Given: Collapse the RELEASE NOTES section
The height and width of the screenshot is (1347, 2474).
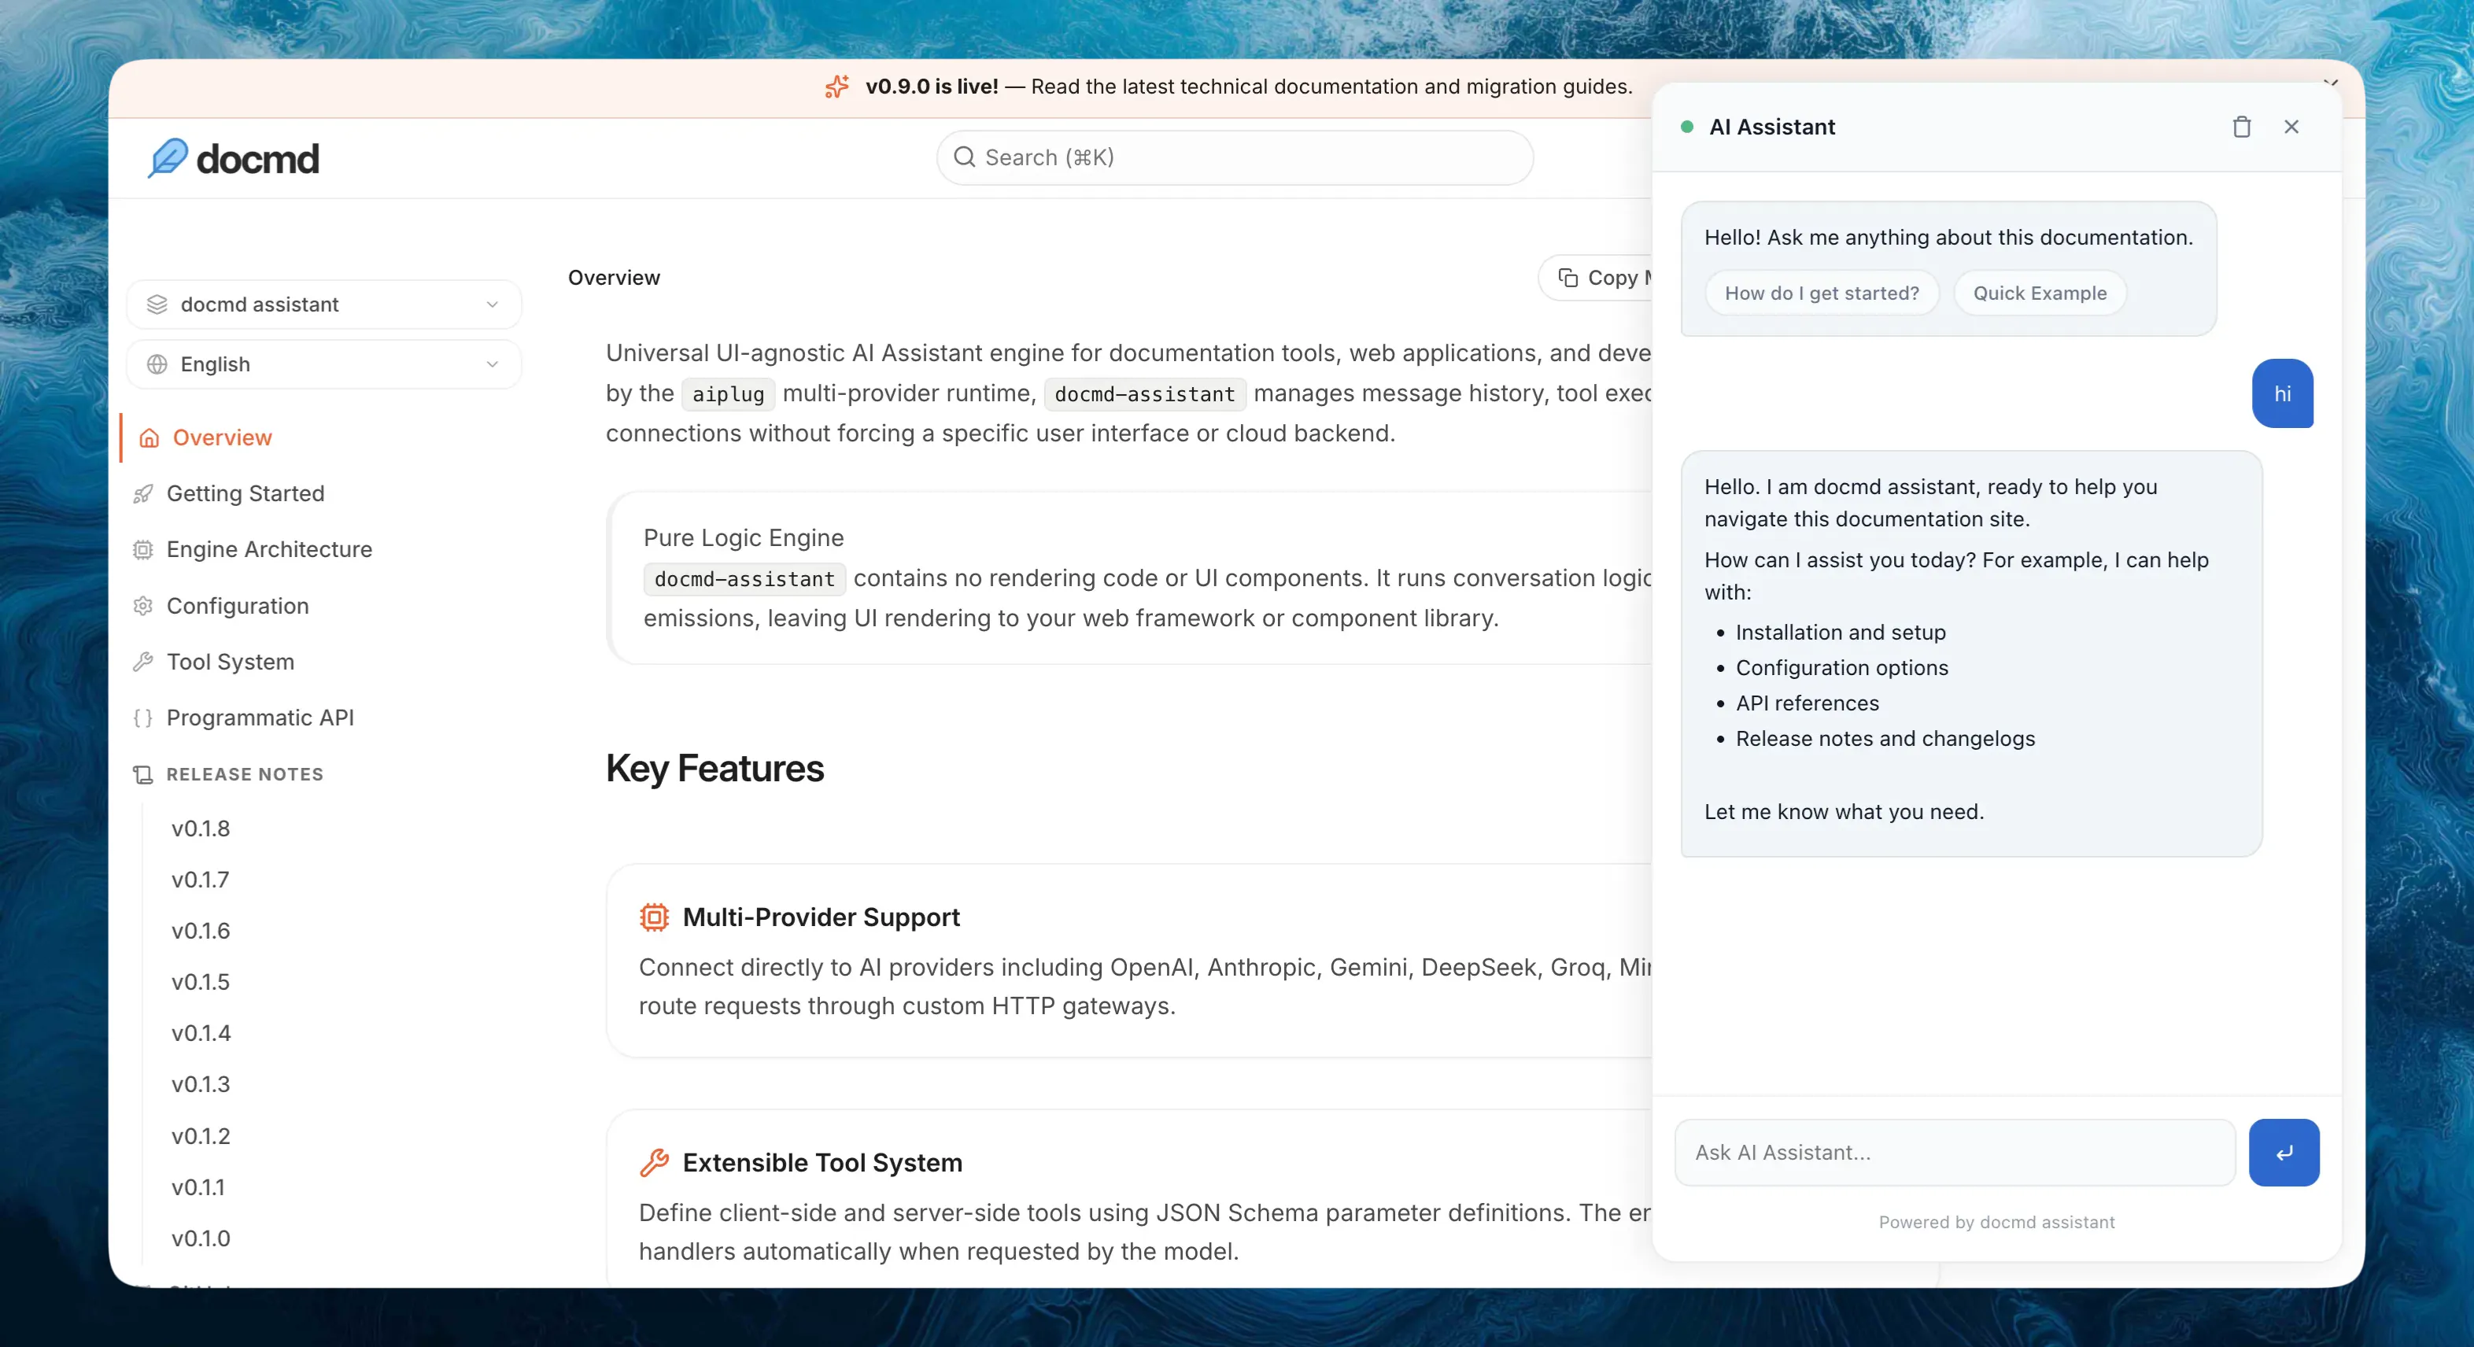Looking at the screenshot, I should tap(245, 774).
